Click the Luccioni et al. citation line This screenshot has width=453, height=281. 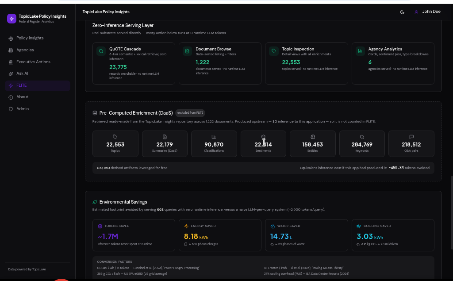pos(148,268)
